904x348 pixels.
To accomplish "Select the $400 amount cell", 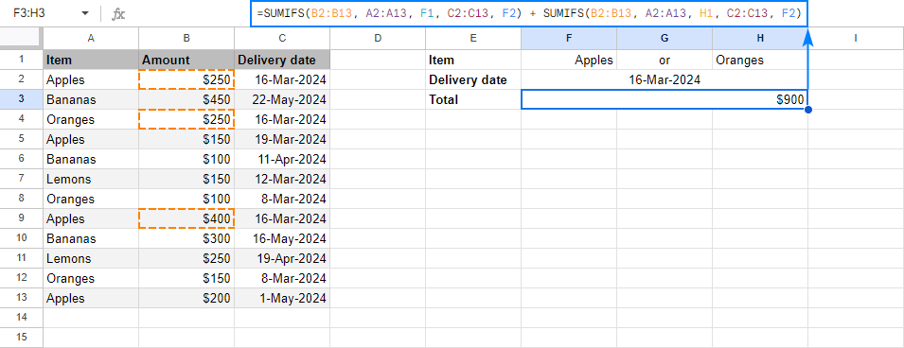I will (x=186, y=219).
